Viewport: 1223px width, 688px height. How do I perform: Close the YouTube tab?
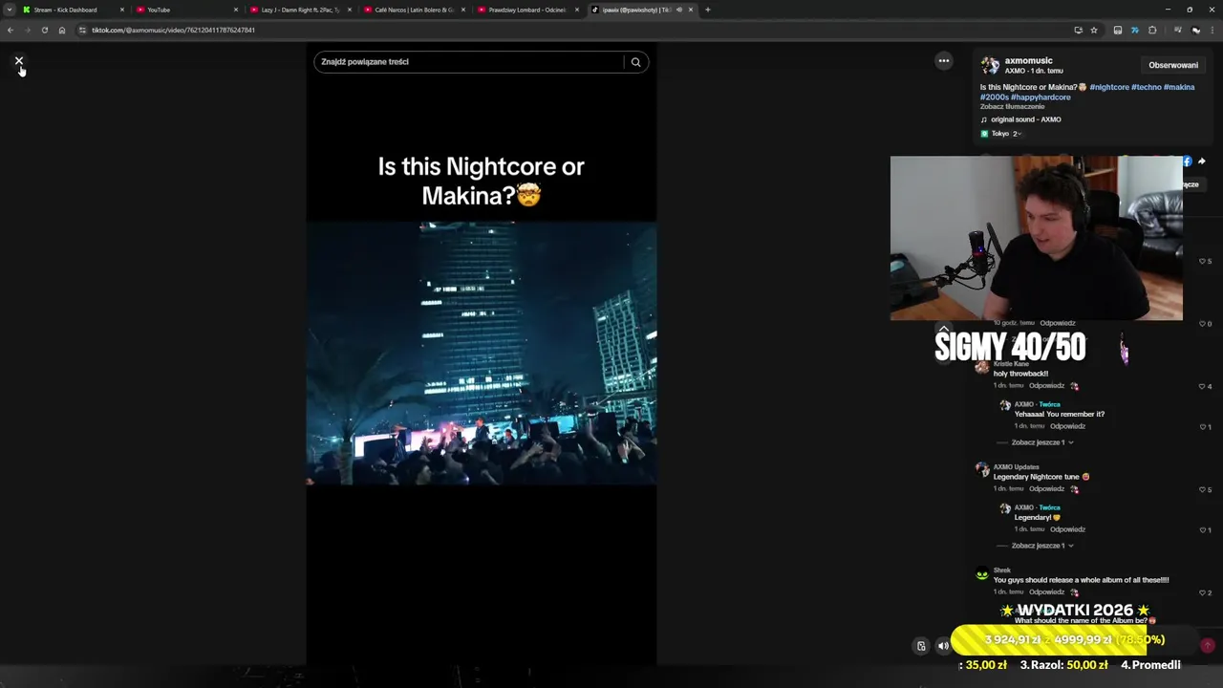[236, 10]
